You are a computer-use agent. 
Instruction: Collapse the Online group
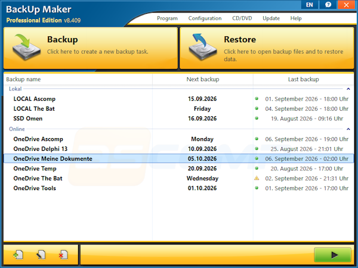pyautogui.click(x=348, y=129)
